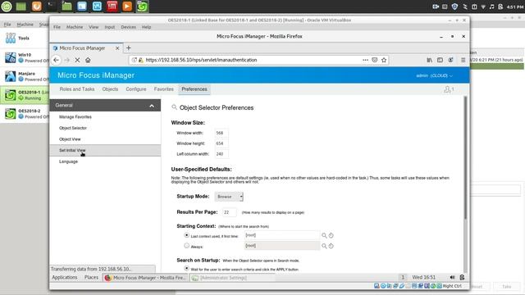Open orange media player panel icon
The image size is (525, 295).
[x=127, y=7]
